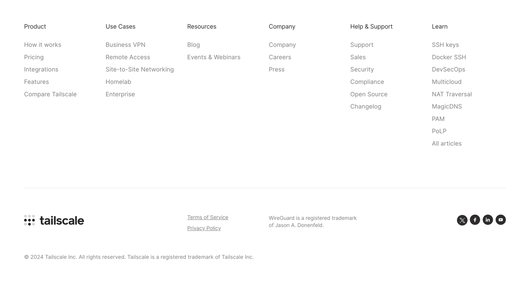Screen dimensions: 530x284
Task: Read the NAT Traversal article
Action: (x=452, y=94)
